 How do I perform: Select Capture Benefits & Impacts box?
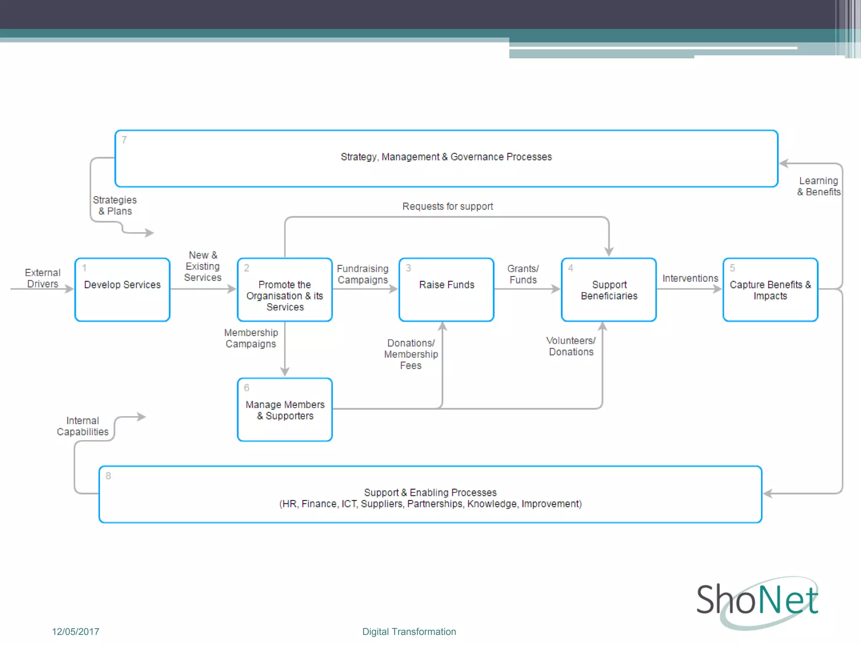770,290
